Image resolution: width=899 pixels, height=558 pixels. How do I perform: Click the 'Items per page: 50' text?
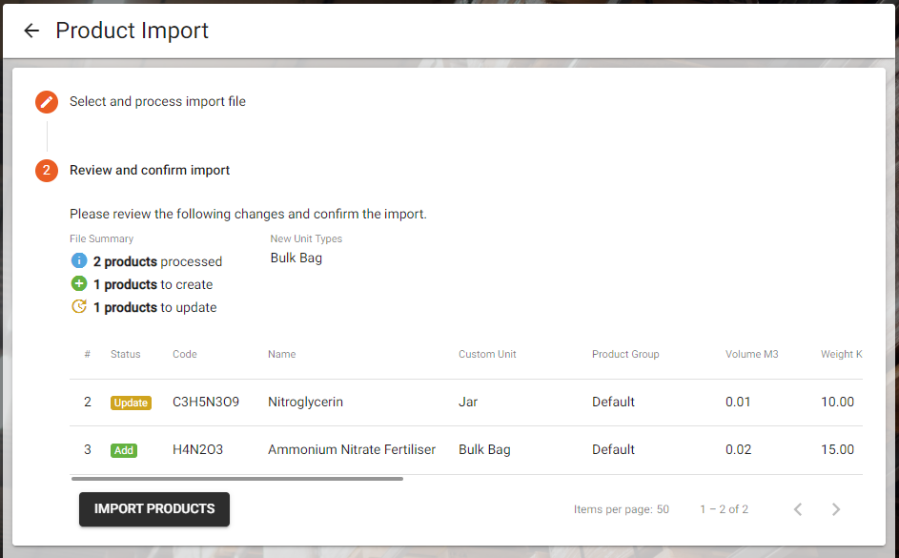tap(621, 509)
